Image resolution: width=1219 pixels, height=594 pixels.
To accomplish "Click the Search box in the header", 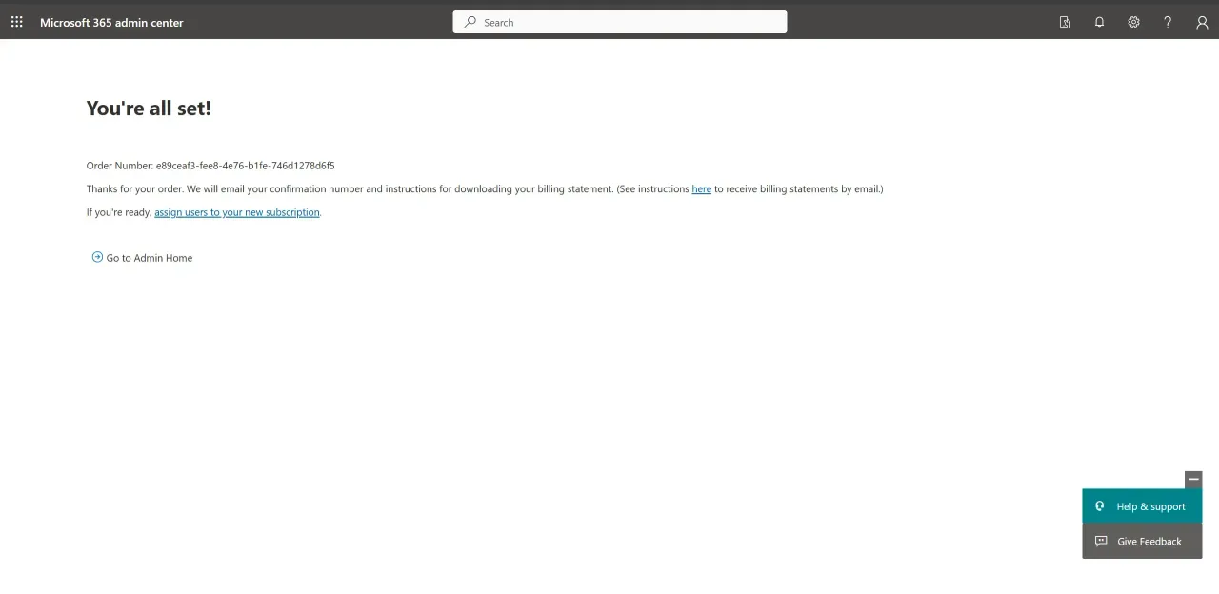I will (620, 22).
